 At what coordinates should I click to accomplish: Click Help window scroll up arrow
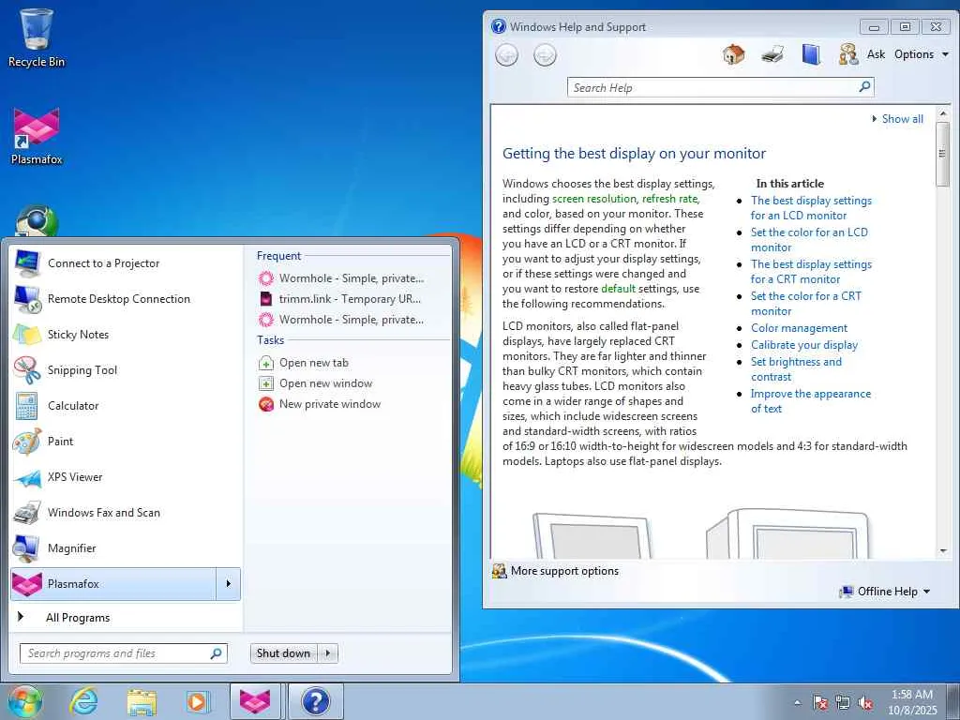[942, 113]
